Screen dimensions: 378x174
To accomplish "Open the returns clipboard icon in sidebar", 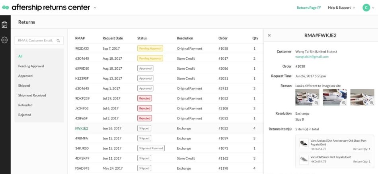I will (x=5, y=25).
